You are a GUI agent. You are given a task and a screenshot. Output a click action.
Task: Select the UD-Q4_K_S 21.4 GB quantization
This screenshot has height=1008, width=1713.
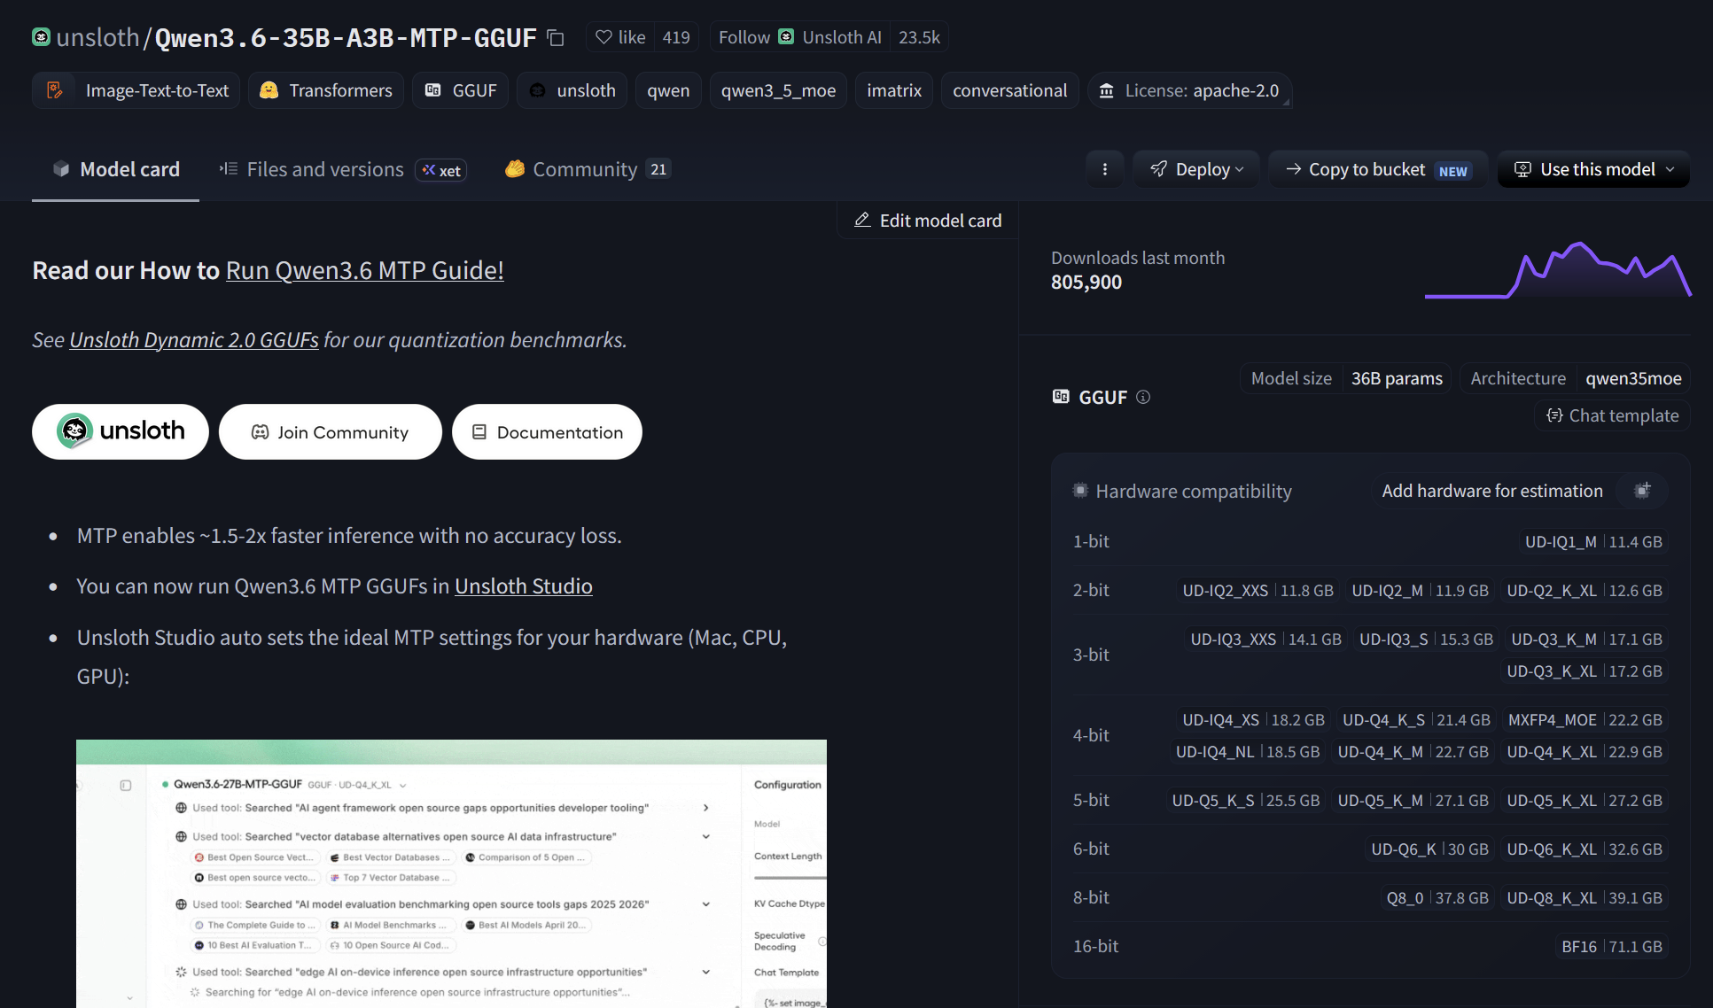[1416, 719]
